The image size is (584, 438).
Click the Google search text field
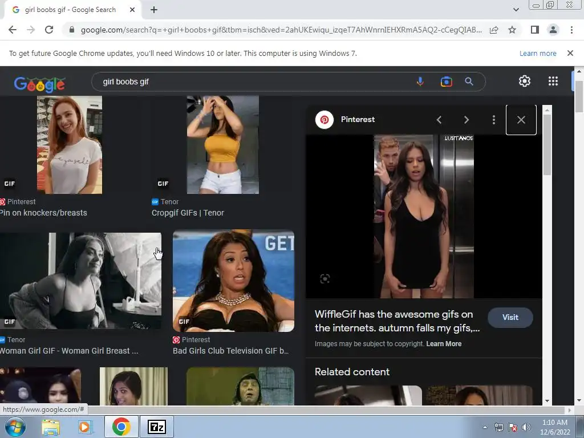(253, 82)
